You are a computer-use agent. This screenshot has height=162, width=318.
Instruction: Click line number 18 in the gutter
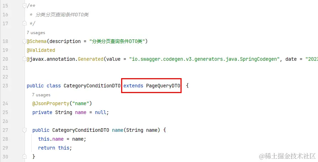pos(5,41)
